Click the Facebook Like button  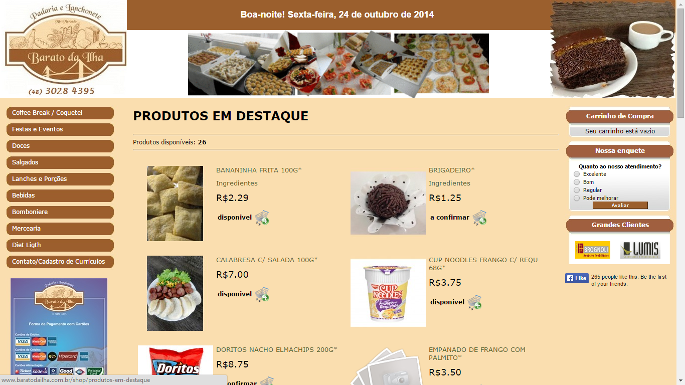pos(577,278)
